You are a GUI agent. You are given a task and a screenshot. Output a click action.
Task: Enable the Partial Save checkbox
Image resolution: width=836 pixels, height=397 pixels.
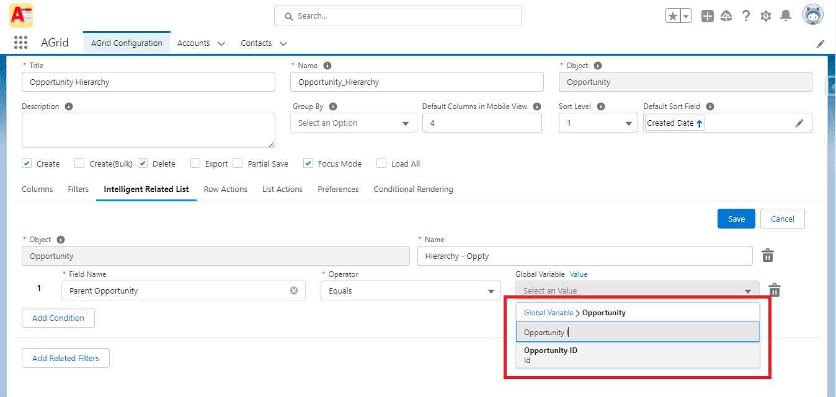click(x=238, y=164)
